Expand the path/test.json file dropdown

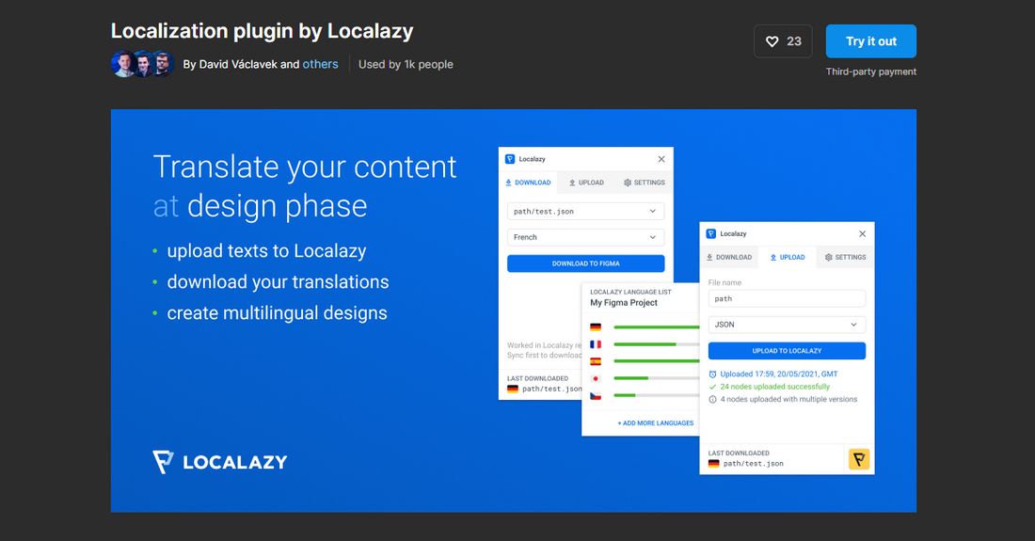585,211
